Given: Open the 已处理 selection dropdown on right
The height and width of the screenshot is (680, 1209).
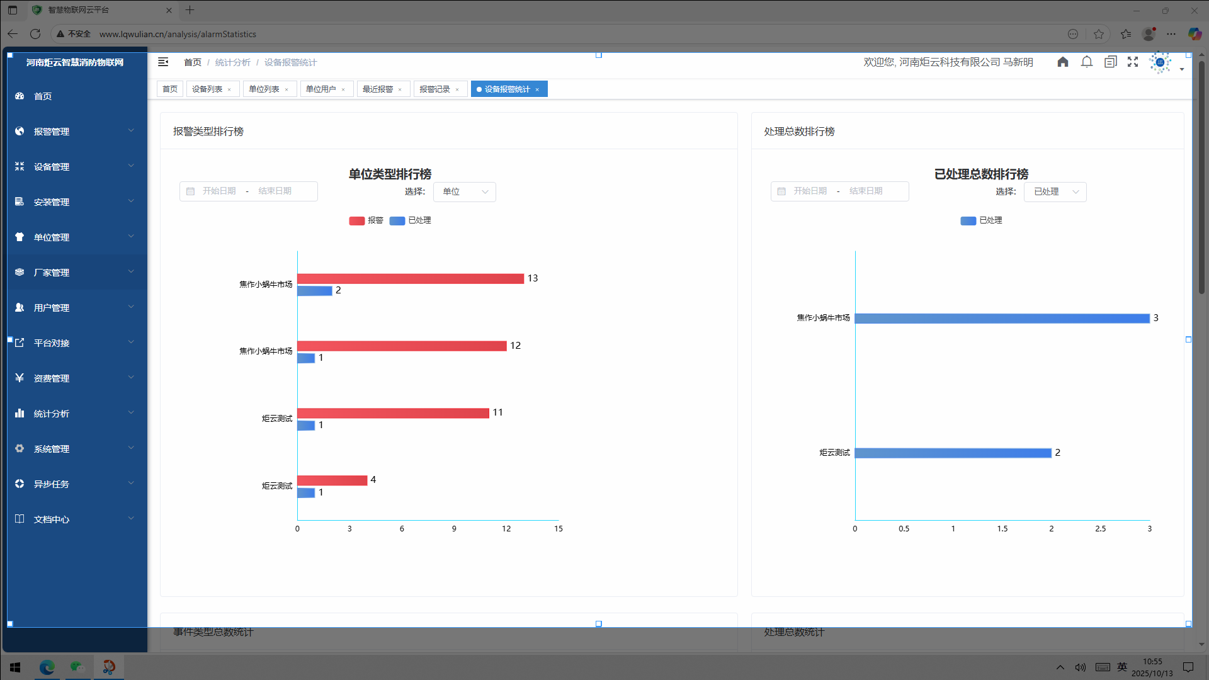Looking at the screenshot, I should click(x=1055, y=192).
